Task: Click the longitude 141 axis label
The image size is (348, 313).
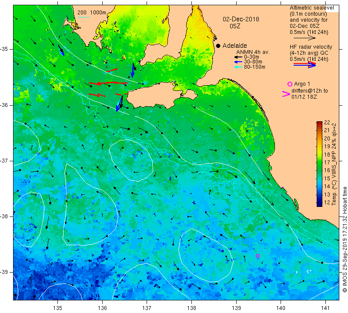Action: pyautogui.click(x=325, y=308)
